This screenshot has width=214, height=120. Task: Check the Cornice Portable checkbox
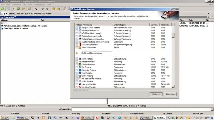(77, 64)
